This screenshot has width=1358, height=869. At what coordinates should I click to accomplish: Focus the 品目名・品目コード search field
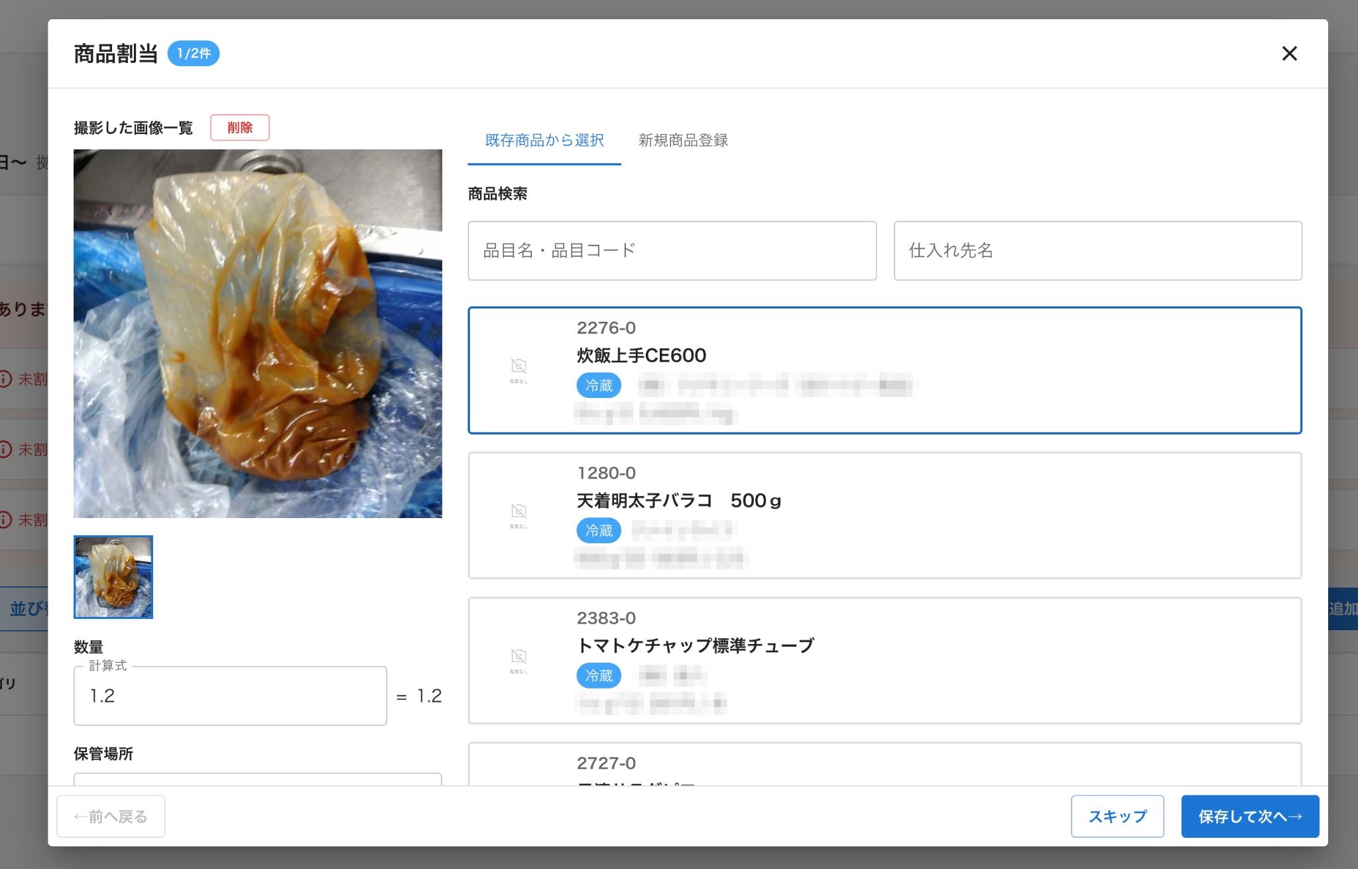(672, 251)
